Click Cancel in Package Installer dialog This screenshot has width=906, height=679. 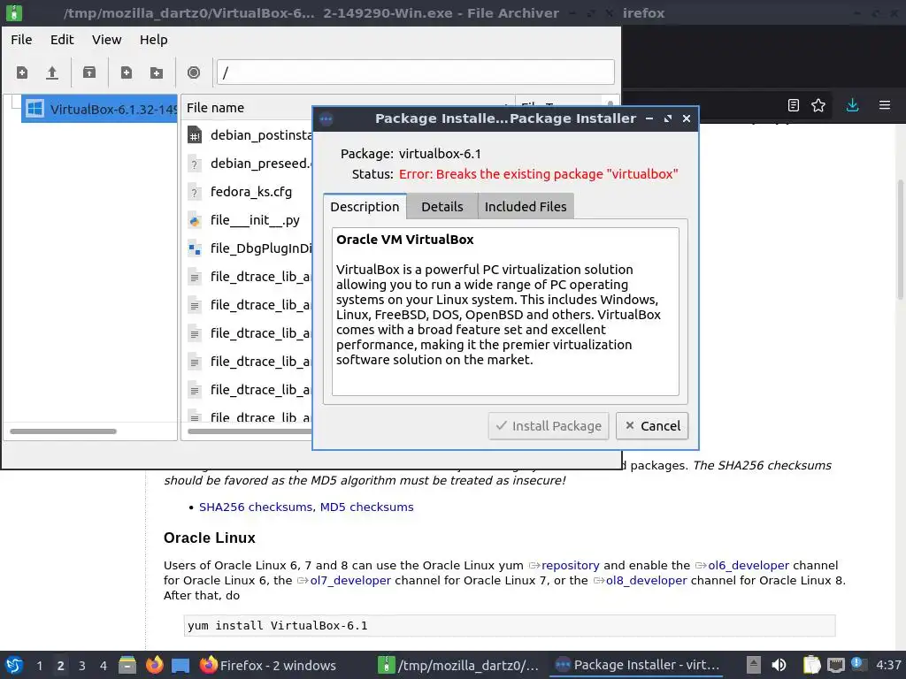pos(652,426)
